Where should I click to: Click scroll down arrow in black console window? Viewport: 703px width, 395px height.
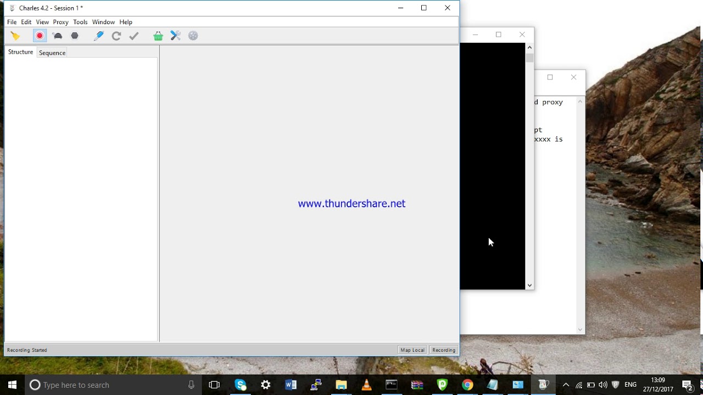(x=529, y=285)
